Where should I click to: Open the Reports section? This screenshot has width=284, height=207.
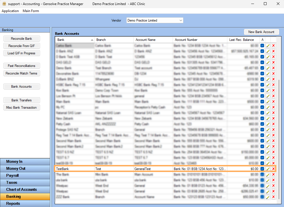[x=25, y=204]
